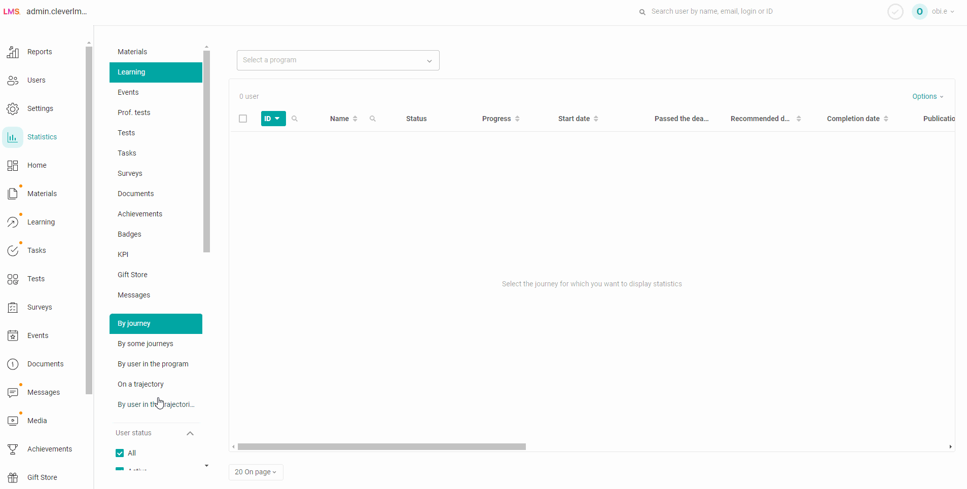Click the Home dashboard icon
This screenshot has height=489, width=967.
point(13,165)
